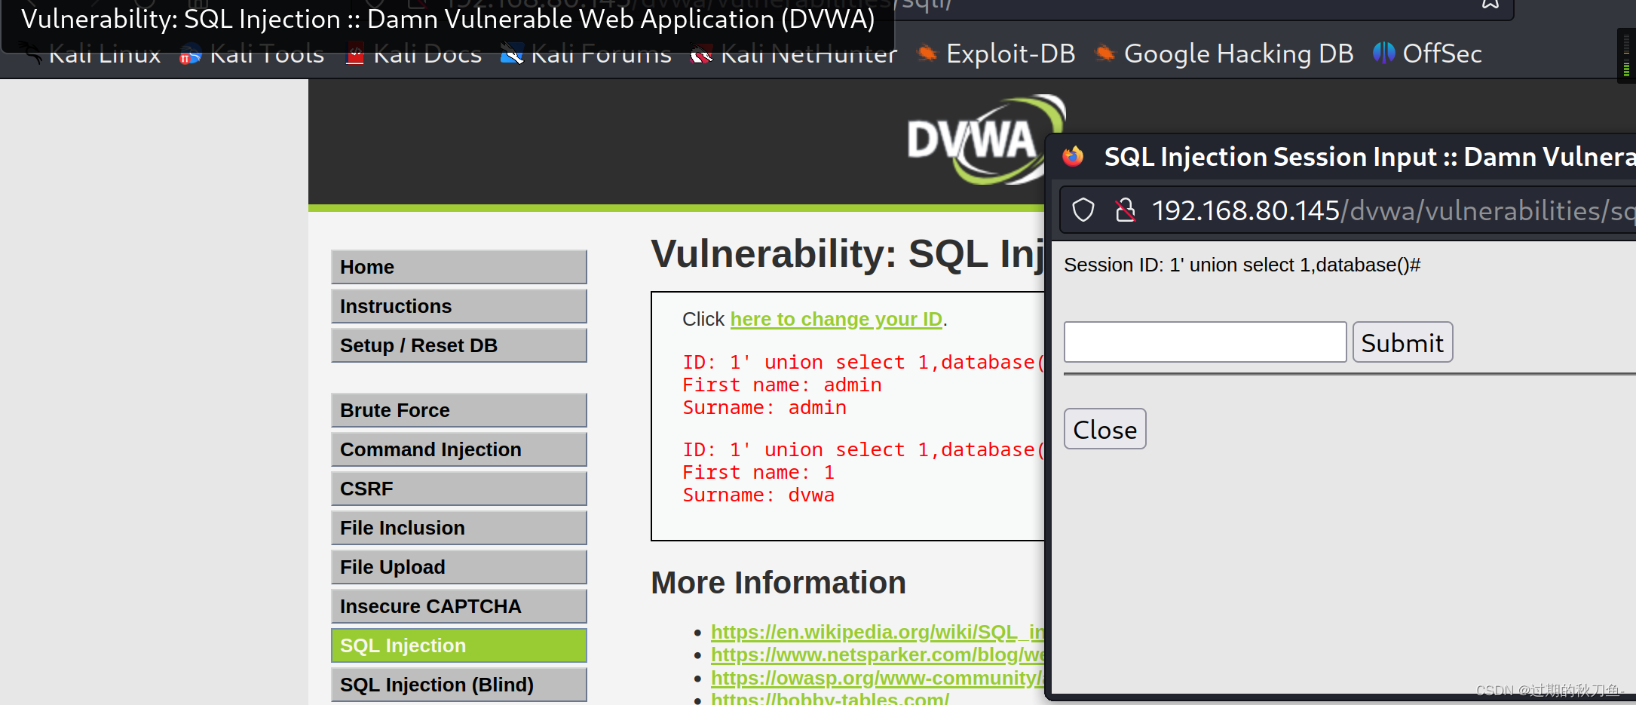Open the Kali Tools bookmark
Screen dimensions: 1636x705
click(252, 54)
